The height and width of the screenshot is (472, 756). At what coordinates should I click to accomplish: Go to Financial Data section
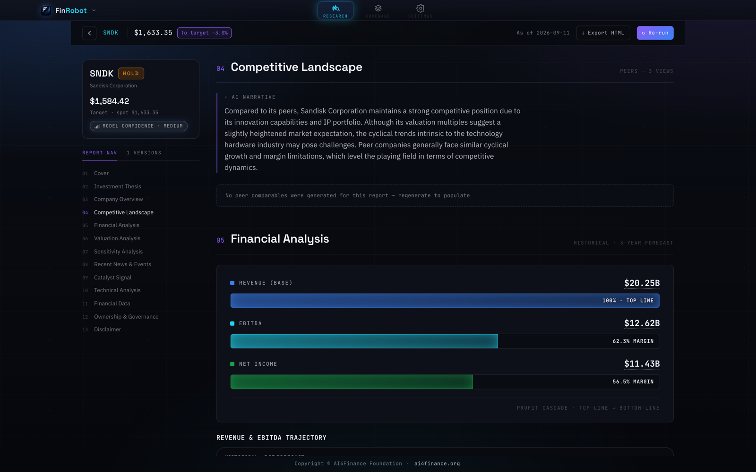(112, 303)
